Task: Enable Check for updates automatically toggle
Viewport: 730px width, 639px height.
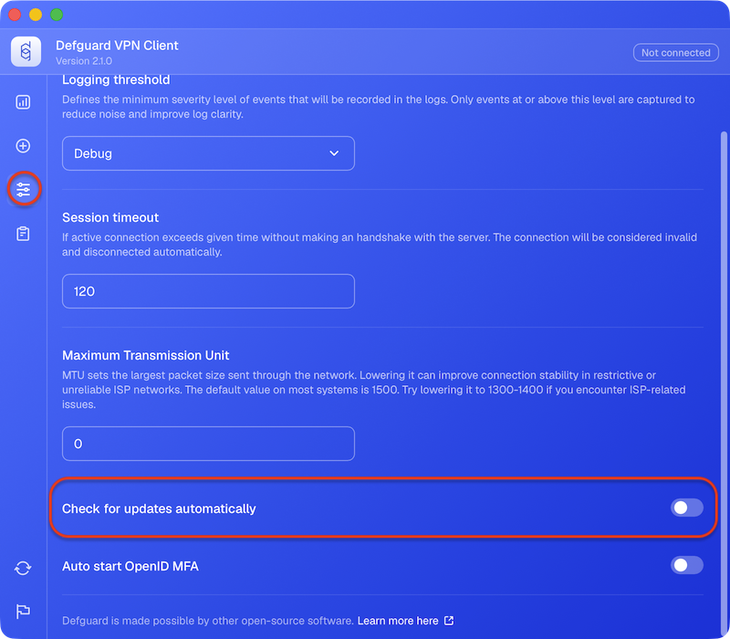Action: tap(687, 508)
